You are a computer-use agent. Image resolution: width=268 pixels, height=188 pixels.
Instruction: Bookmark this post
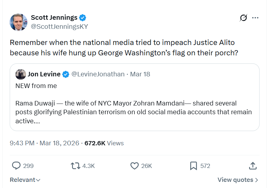pos(193,166)
